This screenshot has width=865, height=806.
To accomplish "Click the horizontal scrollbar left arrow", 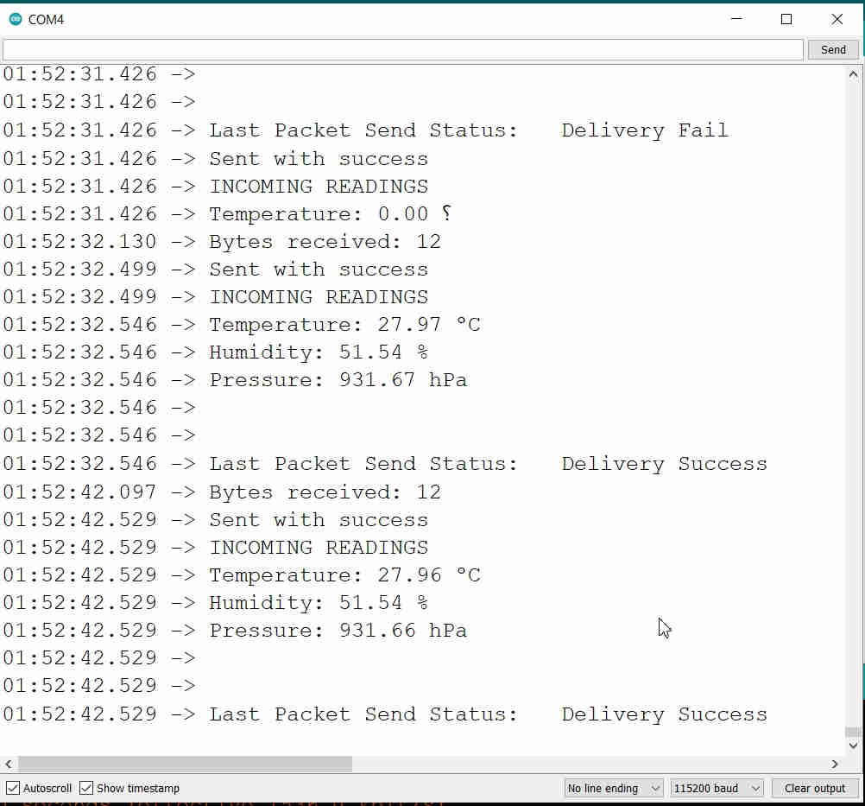I will tap(9, 764).
